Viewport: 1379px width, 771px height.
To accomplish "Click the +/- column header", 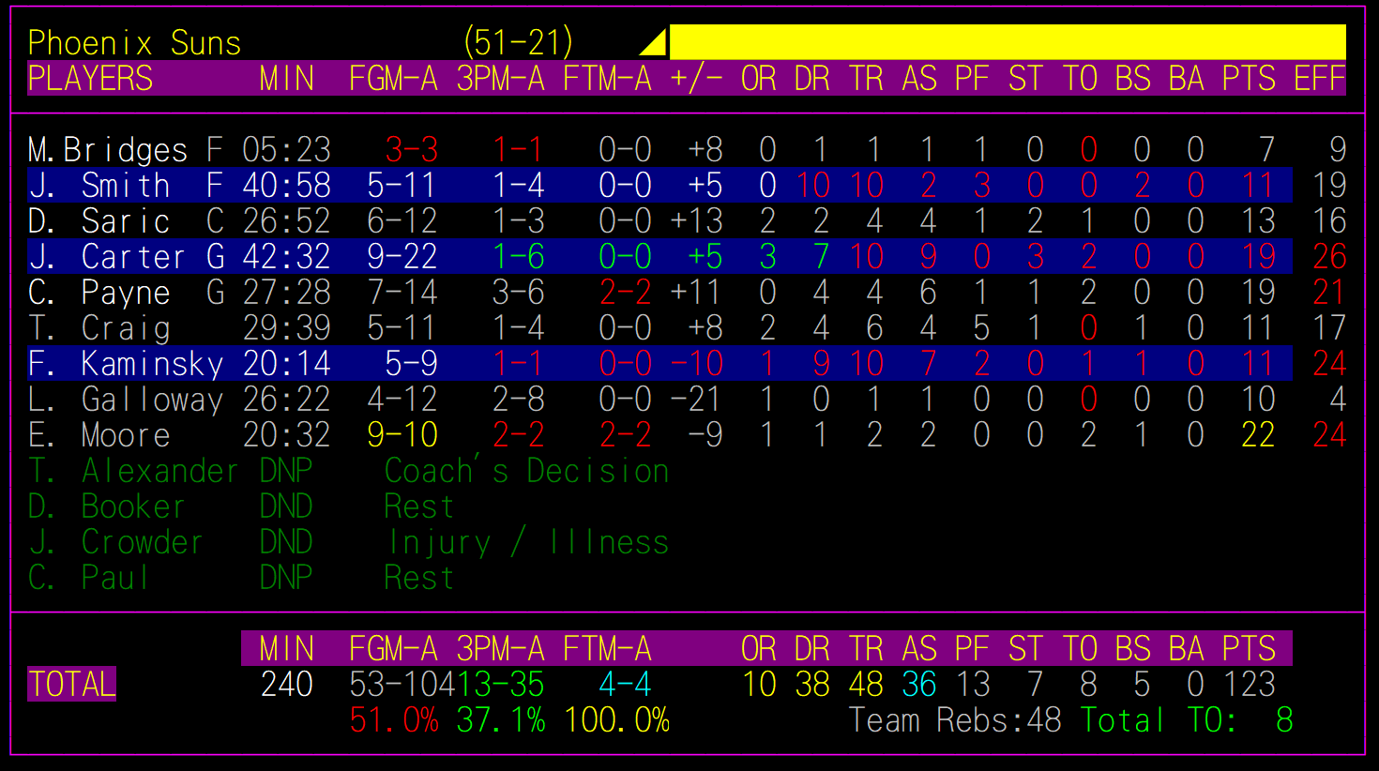I will 696,79.
